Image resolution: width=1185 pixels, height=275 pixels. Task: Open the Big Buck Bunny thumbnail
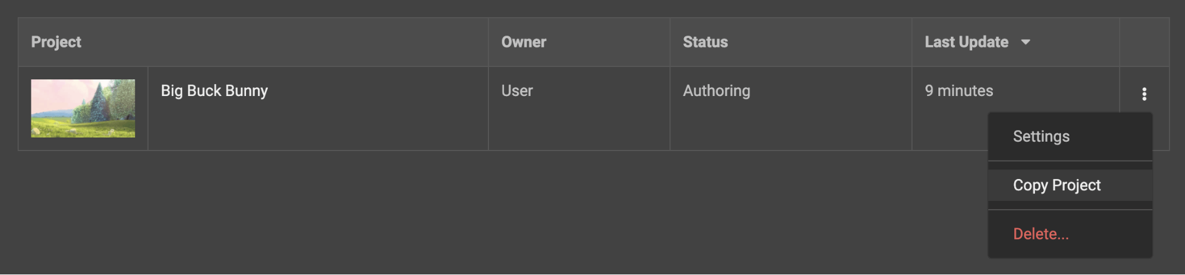point(83,108)
